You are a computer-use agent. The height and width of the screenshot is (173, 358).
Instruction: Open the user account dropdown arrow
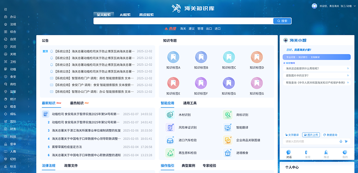click(355, 6)
